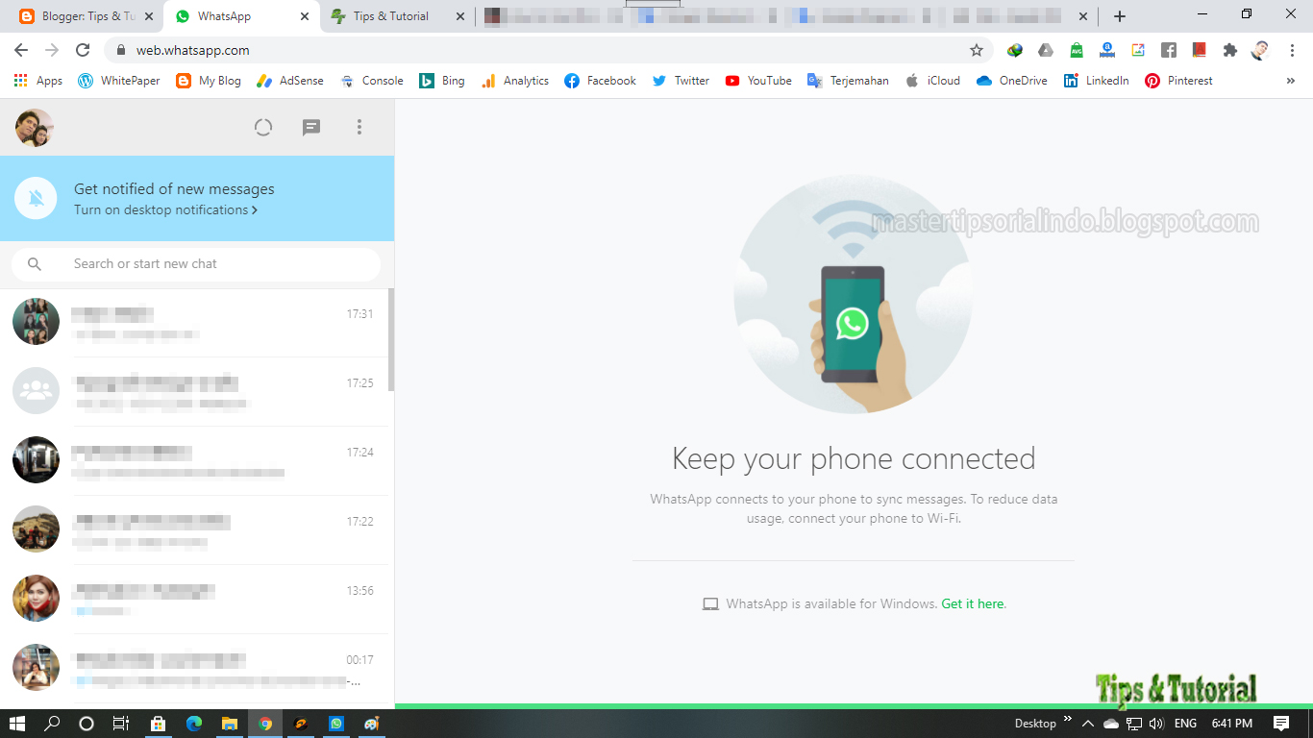Open the chat timestamped 17:31
The height and width of the screenshot is (738, 1313).
point(193,323)
